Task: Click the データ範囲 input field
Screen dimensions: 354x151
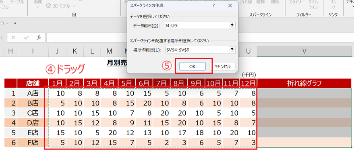Action: pyautogui.click(x=196, y=26)
